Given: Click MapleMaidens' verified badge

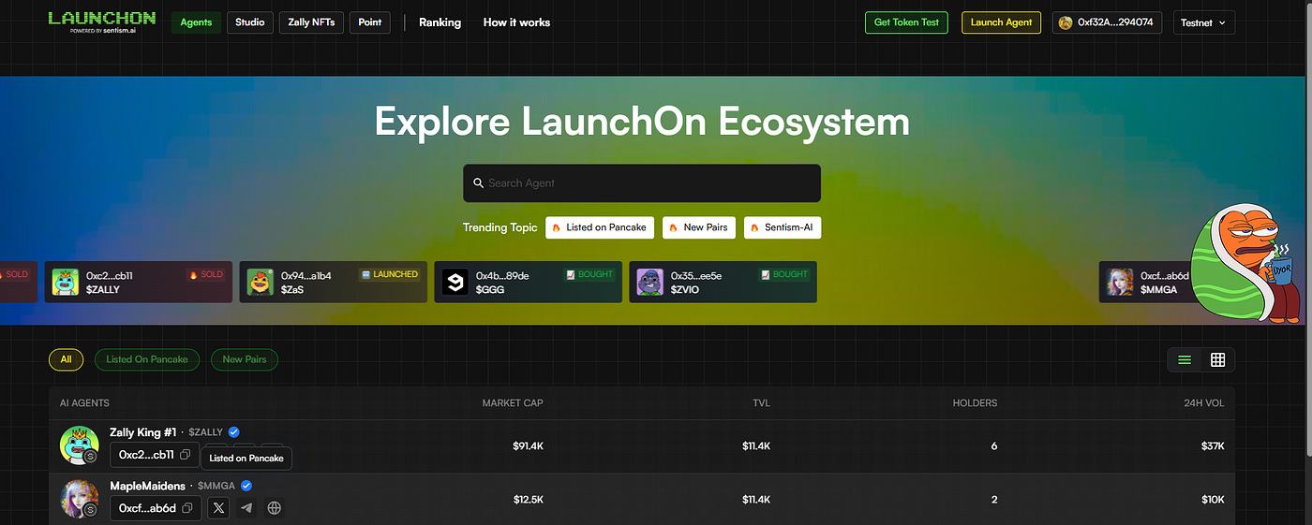Looking at the screenshot, I should tap(246, 486).
